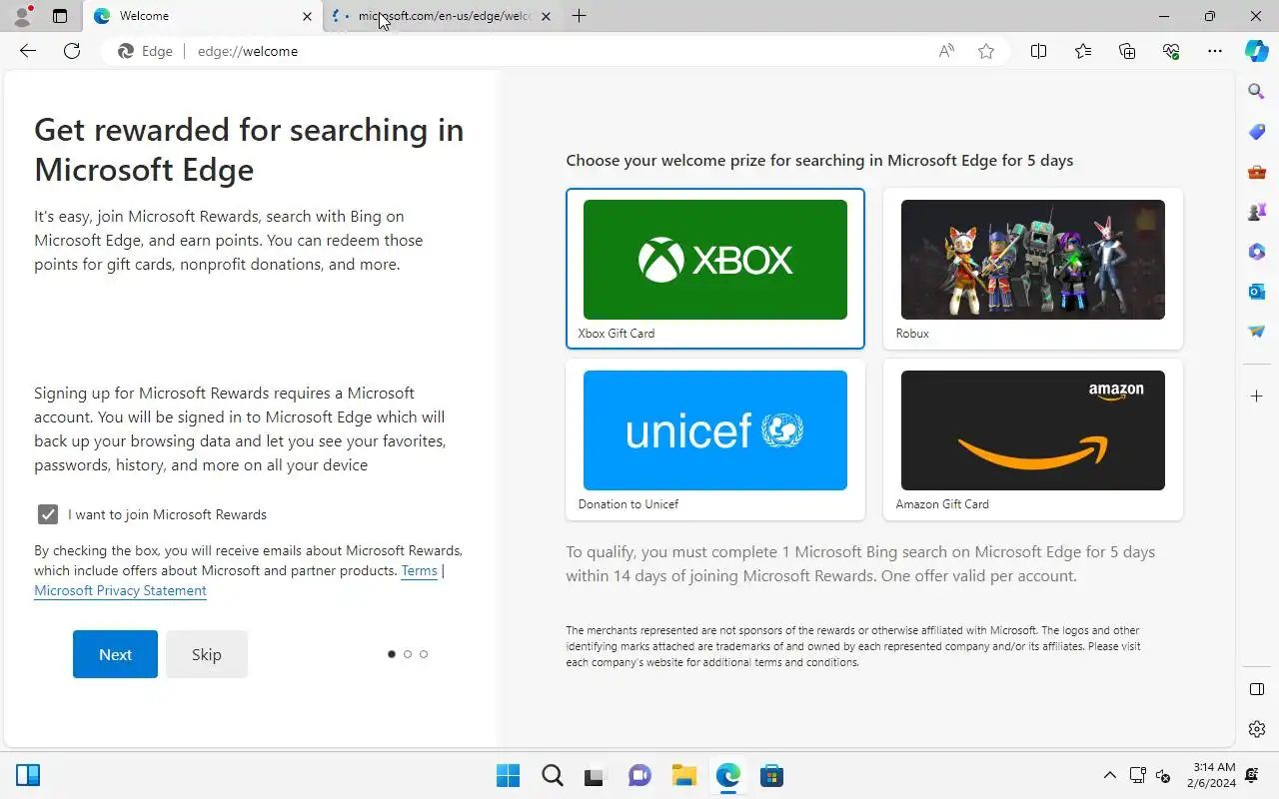Open sidebar Outlook icon
Screen dimensions: 1279x799
[1257, 292]
